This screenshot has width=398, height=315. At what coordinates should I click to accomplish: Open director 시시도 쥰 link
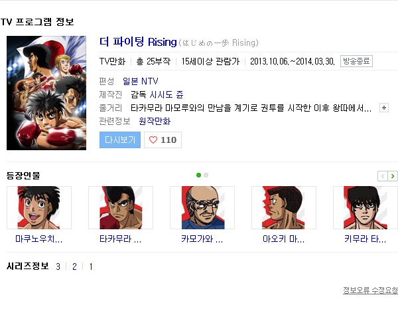point(166,94)
